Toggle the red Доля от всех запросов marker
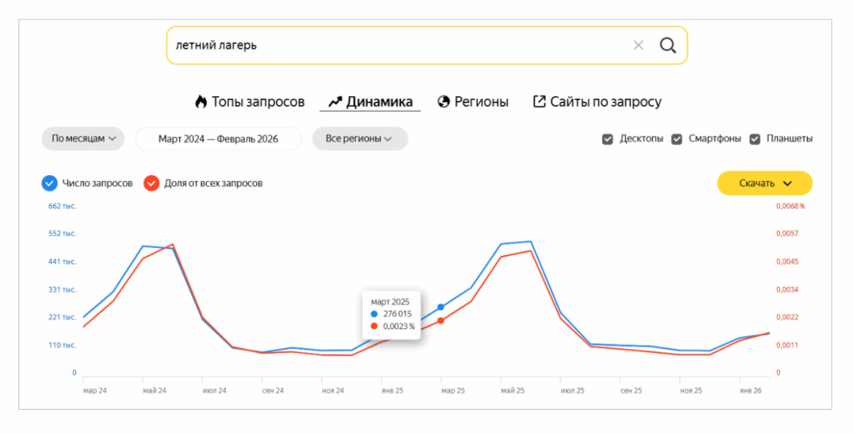Screen dimensions: 854x433 pos(151,183)
